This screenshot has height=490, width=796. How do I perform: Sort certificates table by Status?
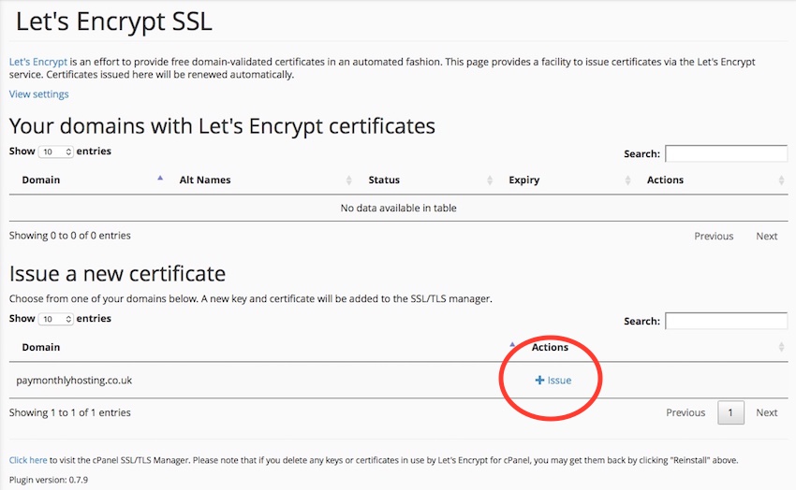pos(384,180)
